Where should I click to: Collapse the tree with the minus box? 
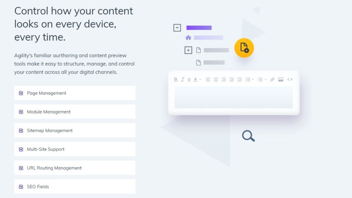177,28
